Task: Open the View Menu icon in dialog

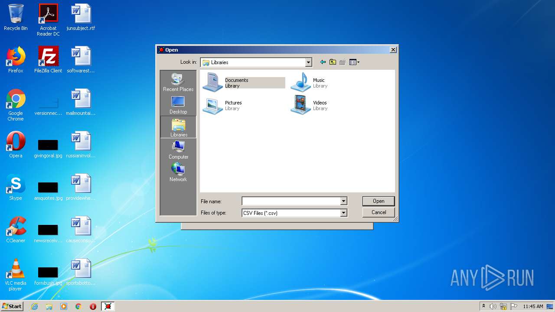Action: click(354, 62)
